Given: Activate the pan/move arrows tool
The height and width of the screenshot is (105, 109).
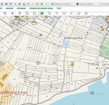Looking at the screenshot, I should (12, 13).
